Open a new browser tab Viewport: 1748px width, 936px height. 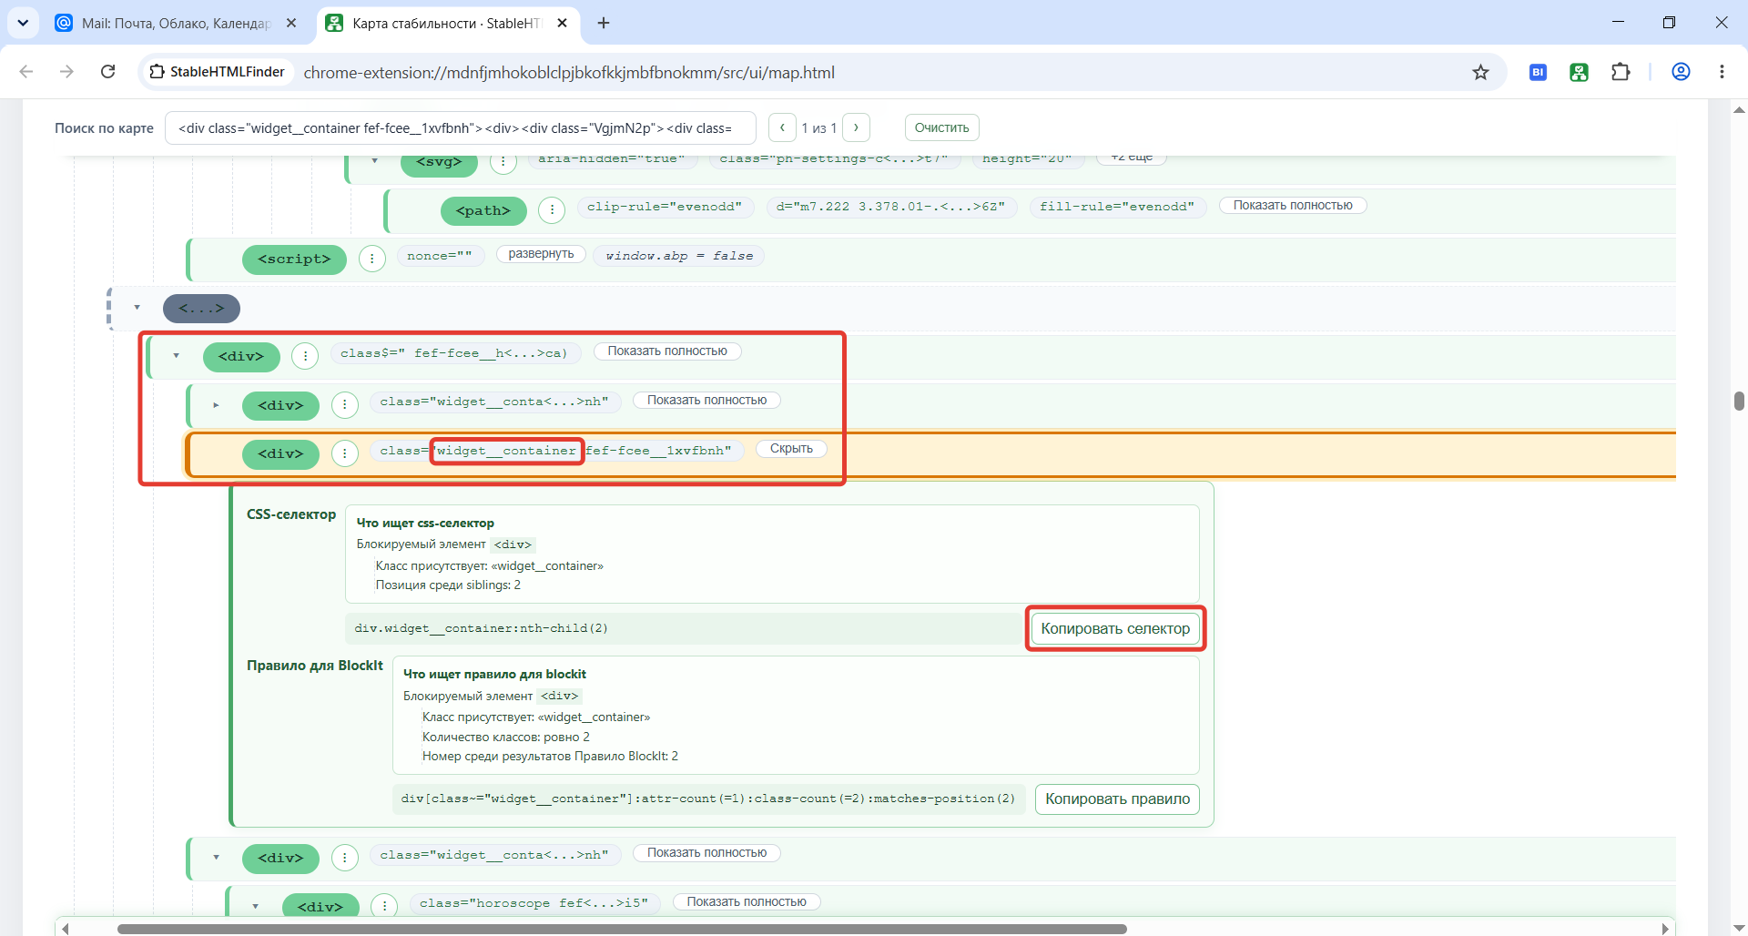(x=604, y=23)
